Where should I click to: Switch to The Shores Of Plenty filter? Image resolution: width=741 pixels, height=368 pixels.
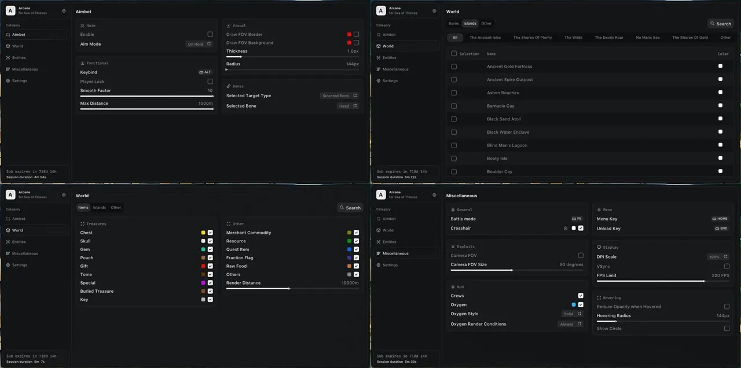[532, 38]
